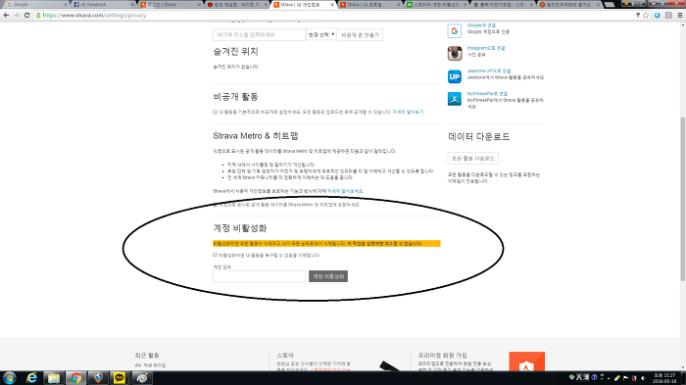The width and height of the screenshot is (686, 385).
Task: Open the Windows Start menu
Action: tap(9, 378)
